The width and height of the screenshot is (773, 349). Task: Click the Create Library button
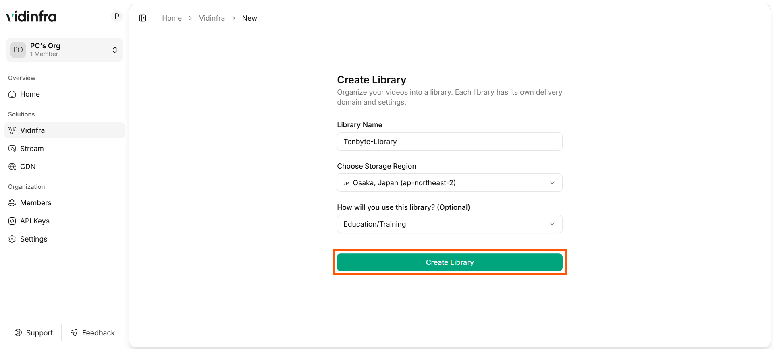(450, 262)
